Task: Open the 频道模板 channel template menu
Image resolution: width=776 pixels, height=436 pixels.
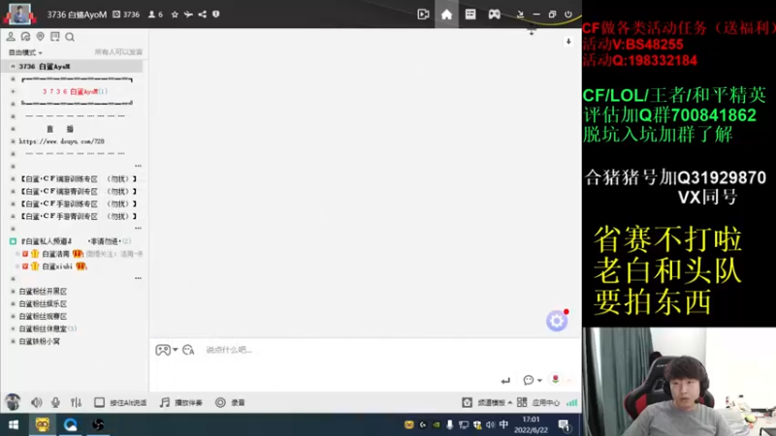Action: [x=488, y=403]
